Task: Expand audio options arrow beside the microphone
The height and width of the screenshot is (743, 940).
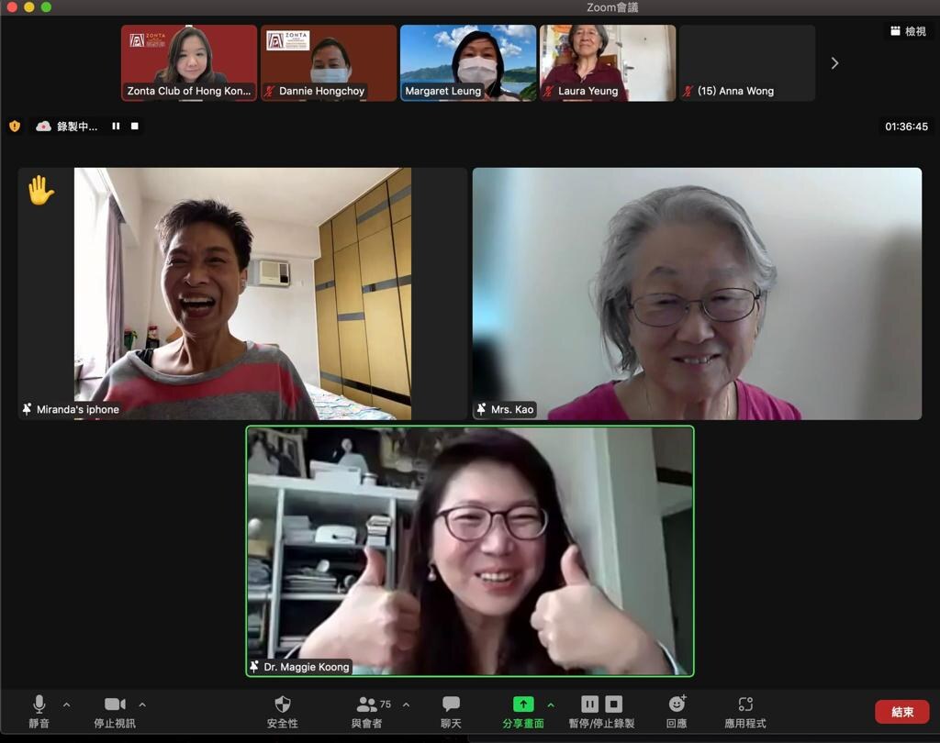Action: (x=66, y=704)
